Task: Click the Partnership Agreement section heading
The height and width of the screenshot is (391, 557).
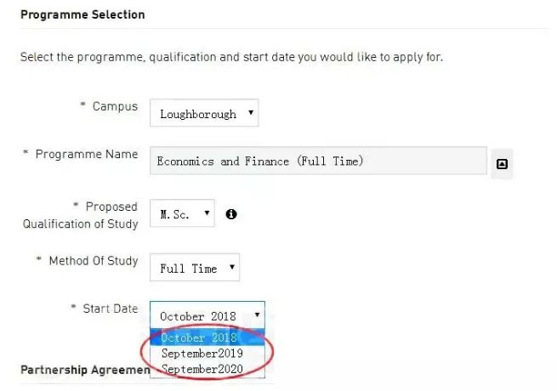Action: pos(85,370)
